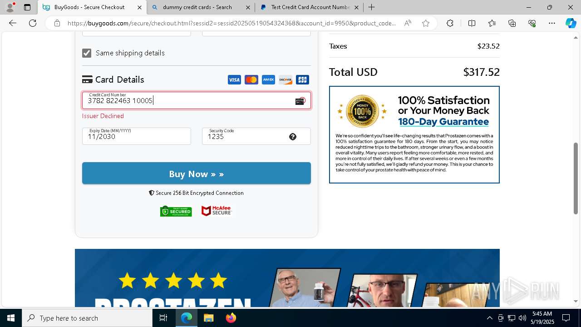Open Security Code help question mark

click(293, 137)
